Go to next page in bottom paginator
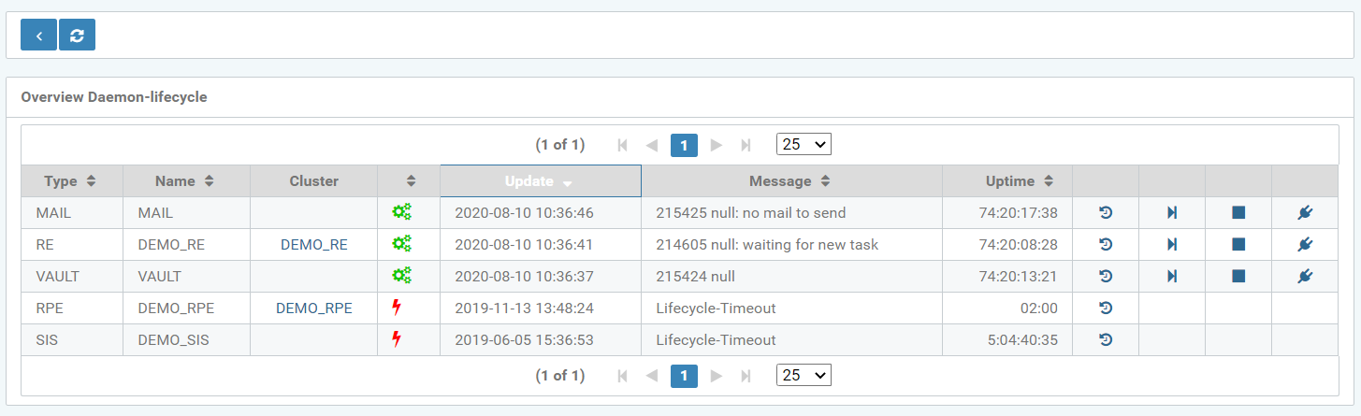The width and height of the screenshot is (1361, 416). (717, 376)
